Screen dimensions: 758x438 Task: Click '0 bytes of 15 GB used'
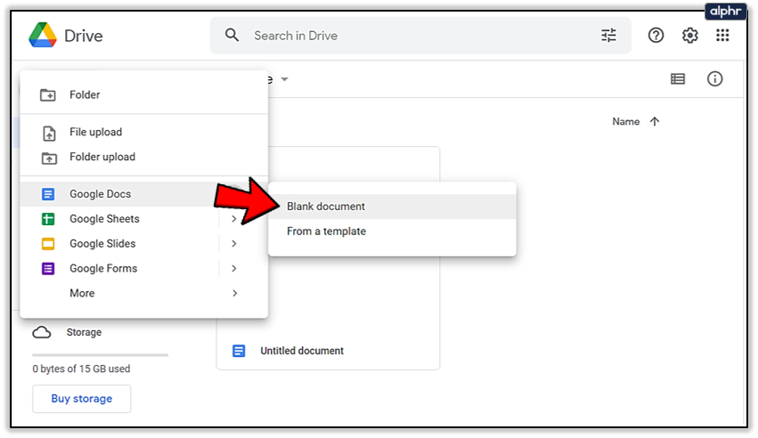(81, 369)
